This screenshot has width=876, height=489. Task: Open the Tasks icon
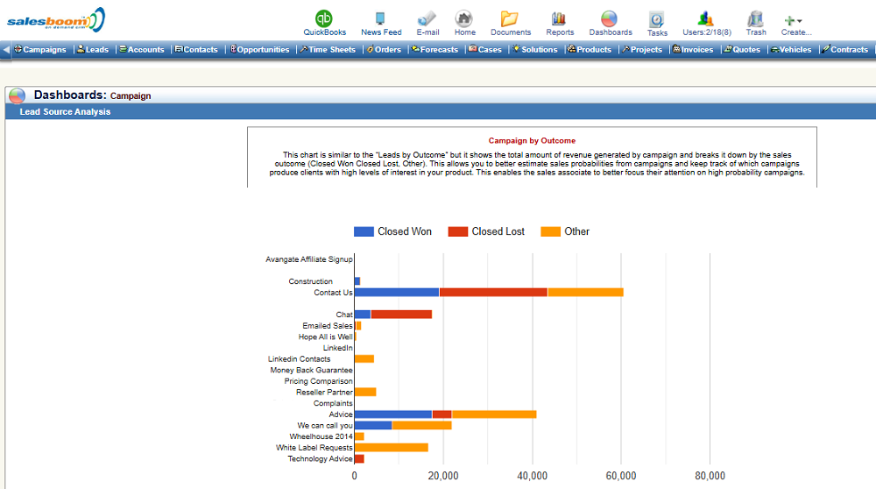coord(657,19)
